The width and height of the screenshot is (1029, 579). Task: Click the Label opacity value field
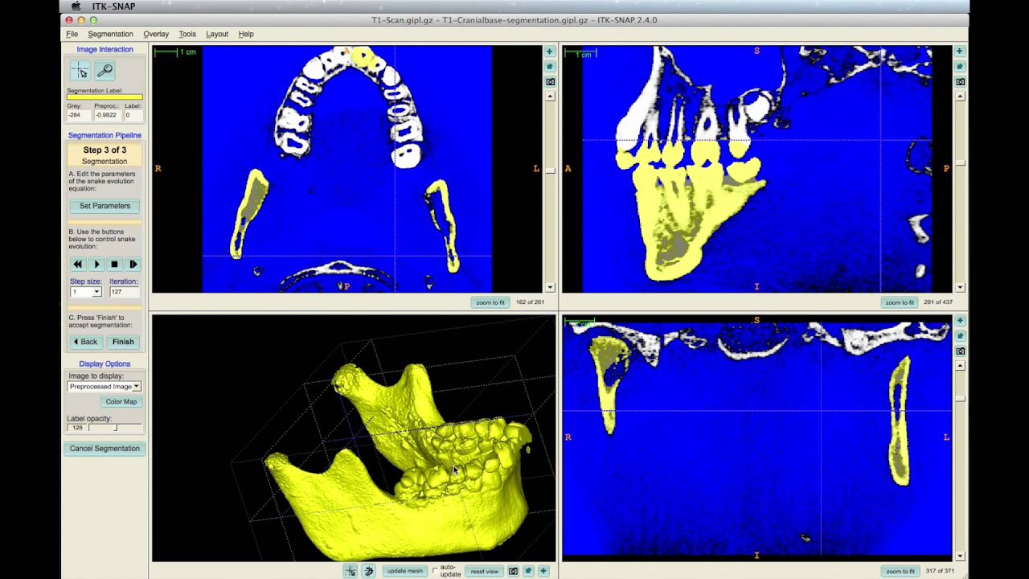pyautogui.click(x=77, y=428)
